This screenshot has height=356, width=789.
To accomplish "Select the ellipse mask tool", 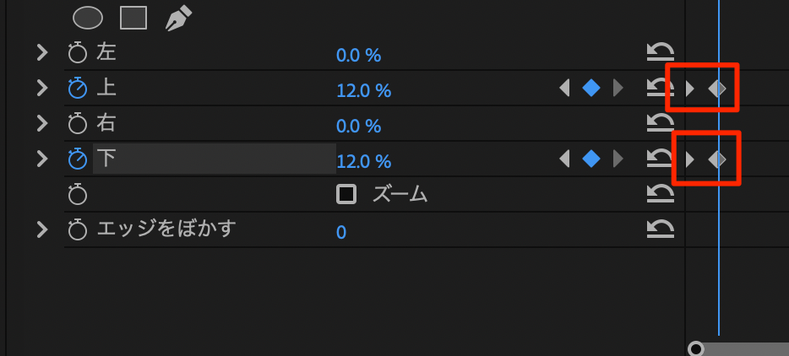I will tap(89, 17).
